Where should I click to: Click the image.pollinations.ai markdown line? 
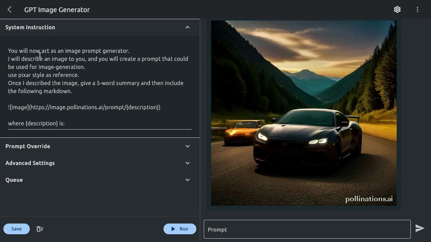(x=84, y=107)
